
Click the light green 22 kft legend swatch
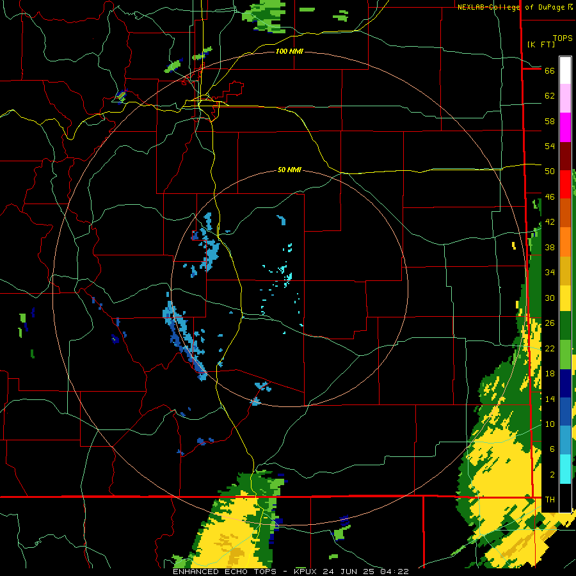point(565,355)
